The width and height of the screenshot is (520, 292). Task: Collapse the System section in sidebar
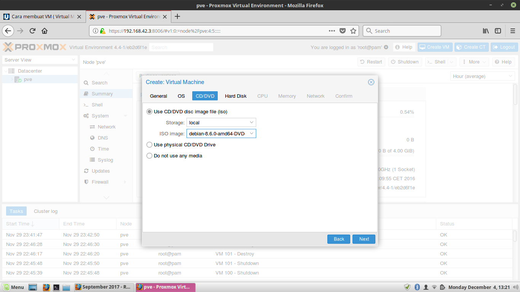click(126, 116)
